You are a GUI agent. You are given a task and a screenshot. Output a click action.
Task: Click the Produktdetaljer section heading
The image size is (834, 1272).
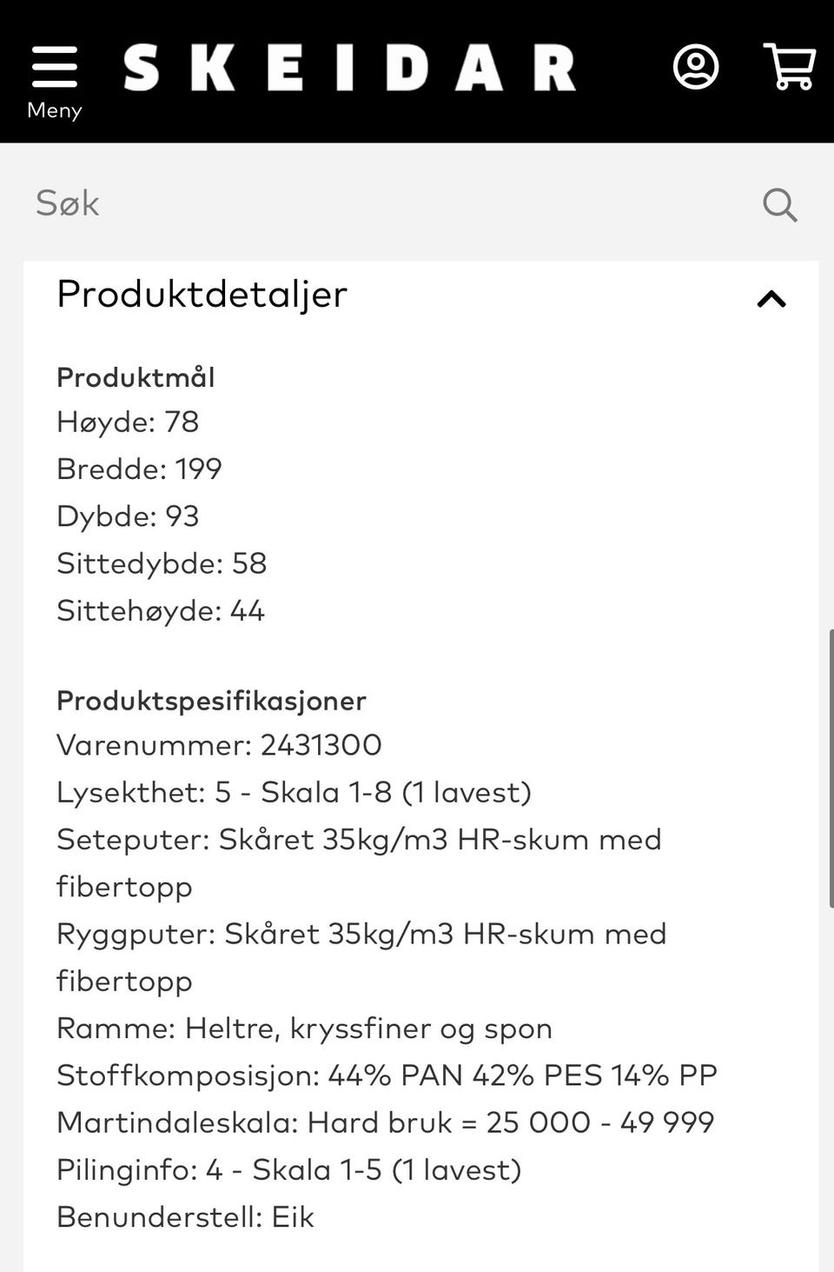tap(202, 294)
